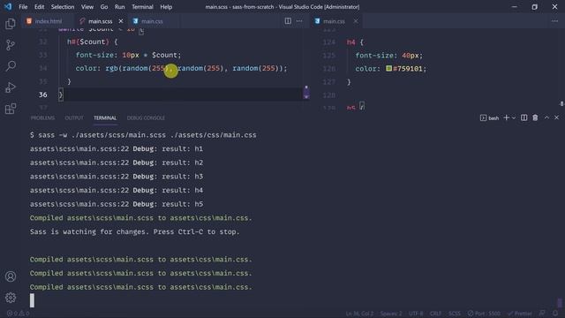Switch to the Debug Console tab
The height and width of the screenshot is (318, 565).
point(146,117)
